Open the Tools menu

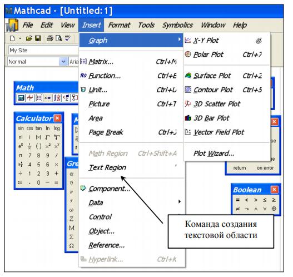pyautogui.click(x=146, y=25)
